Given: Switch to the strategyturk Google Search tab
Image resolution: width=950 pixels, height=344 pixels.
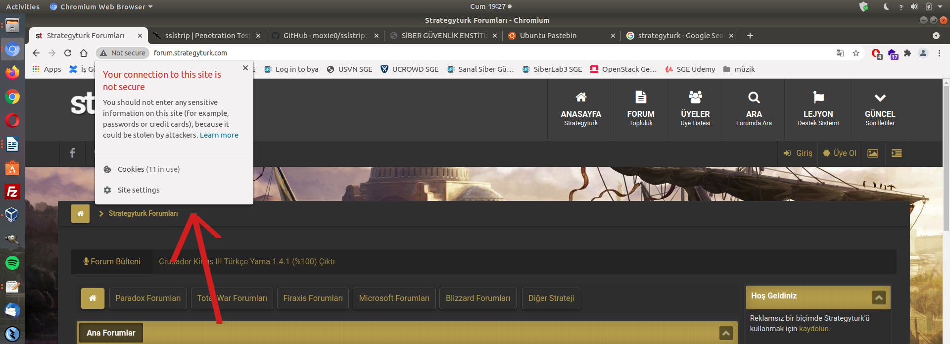Looking at the screenshot, I should 680,36.
